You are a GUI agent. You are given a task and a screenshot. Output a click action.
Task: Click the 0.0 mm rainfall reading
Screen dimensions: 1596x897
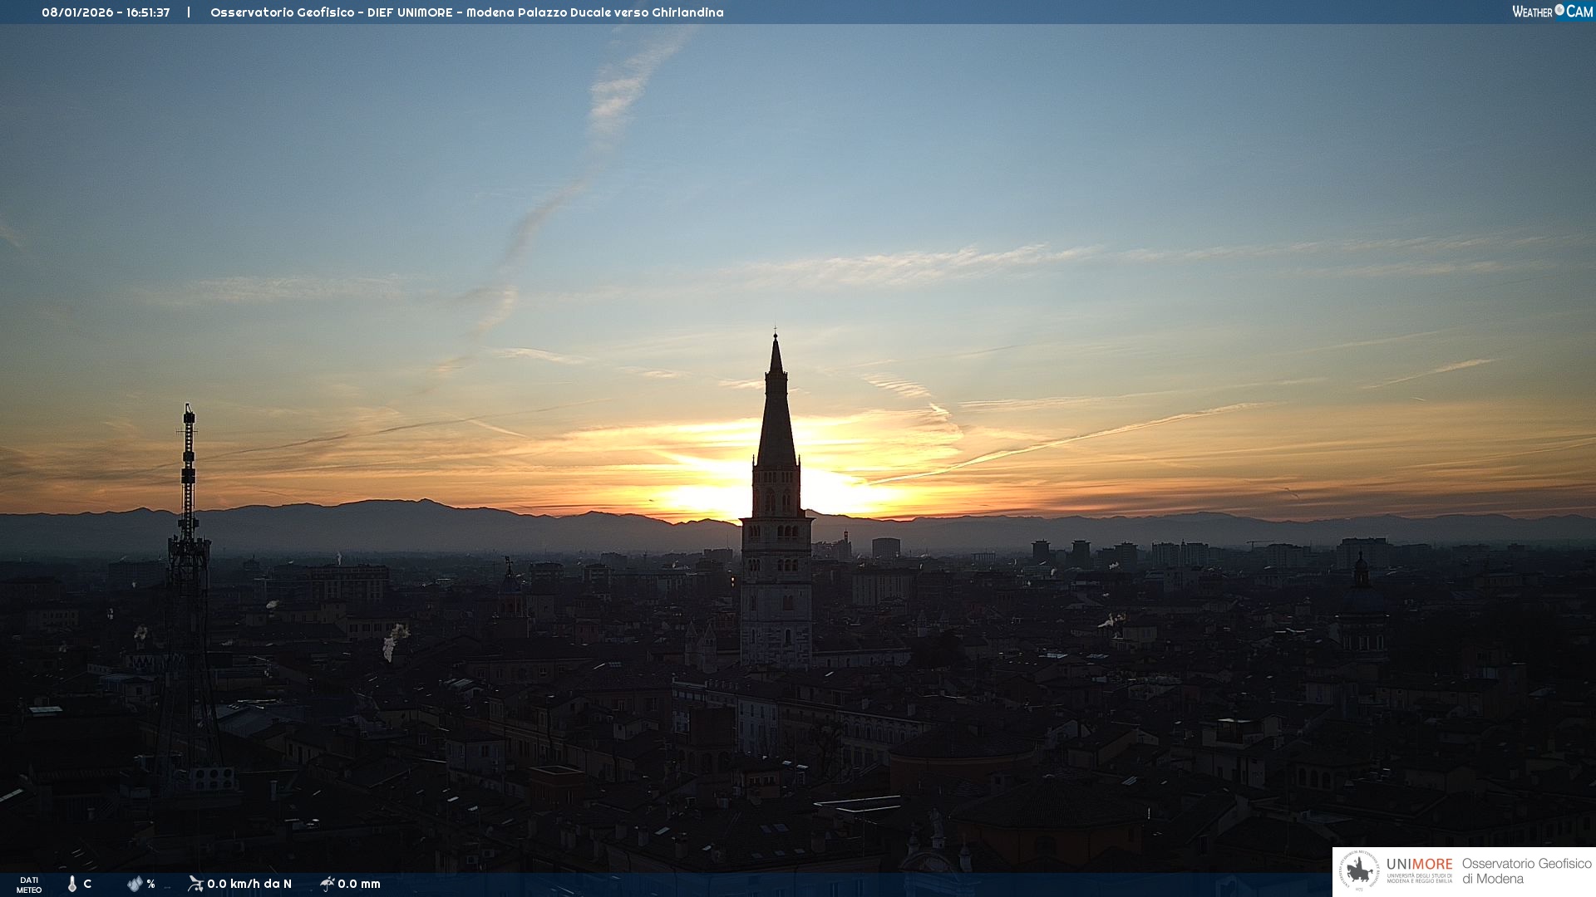click(x=359, y=884)
